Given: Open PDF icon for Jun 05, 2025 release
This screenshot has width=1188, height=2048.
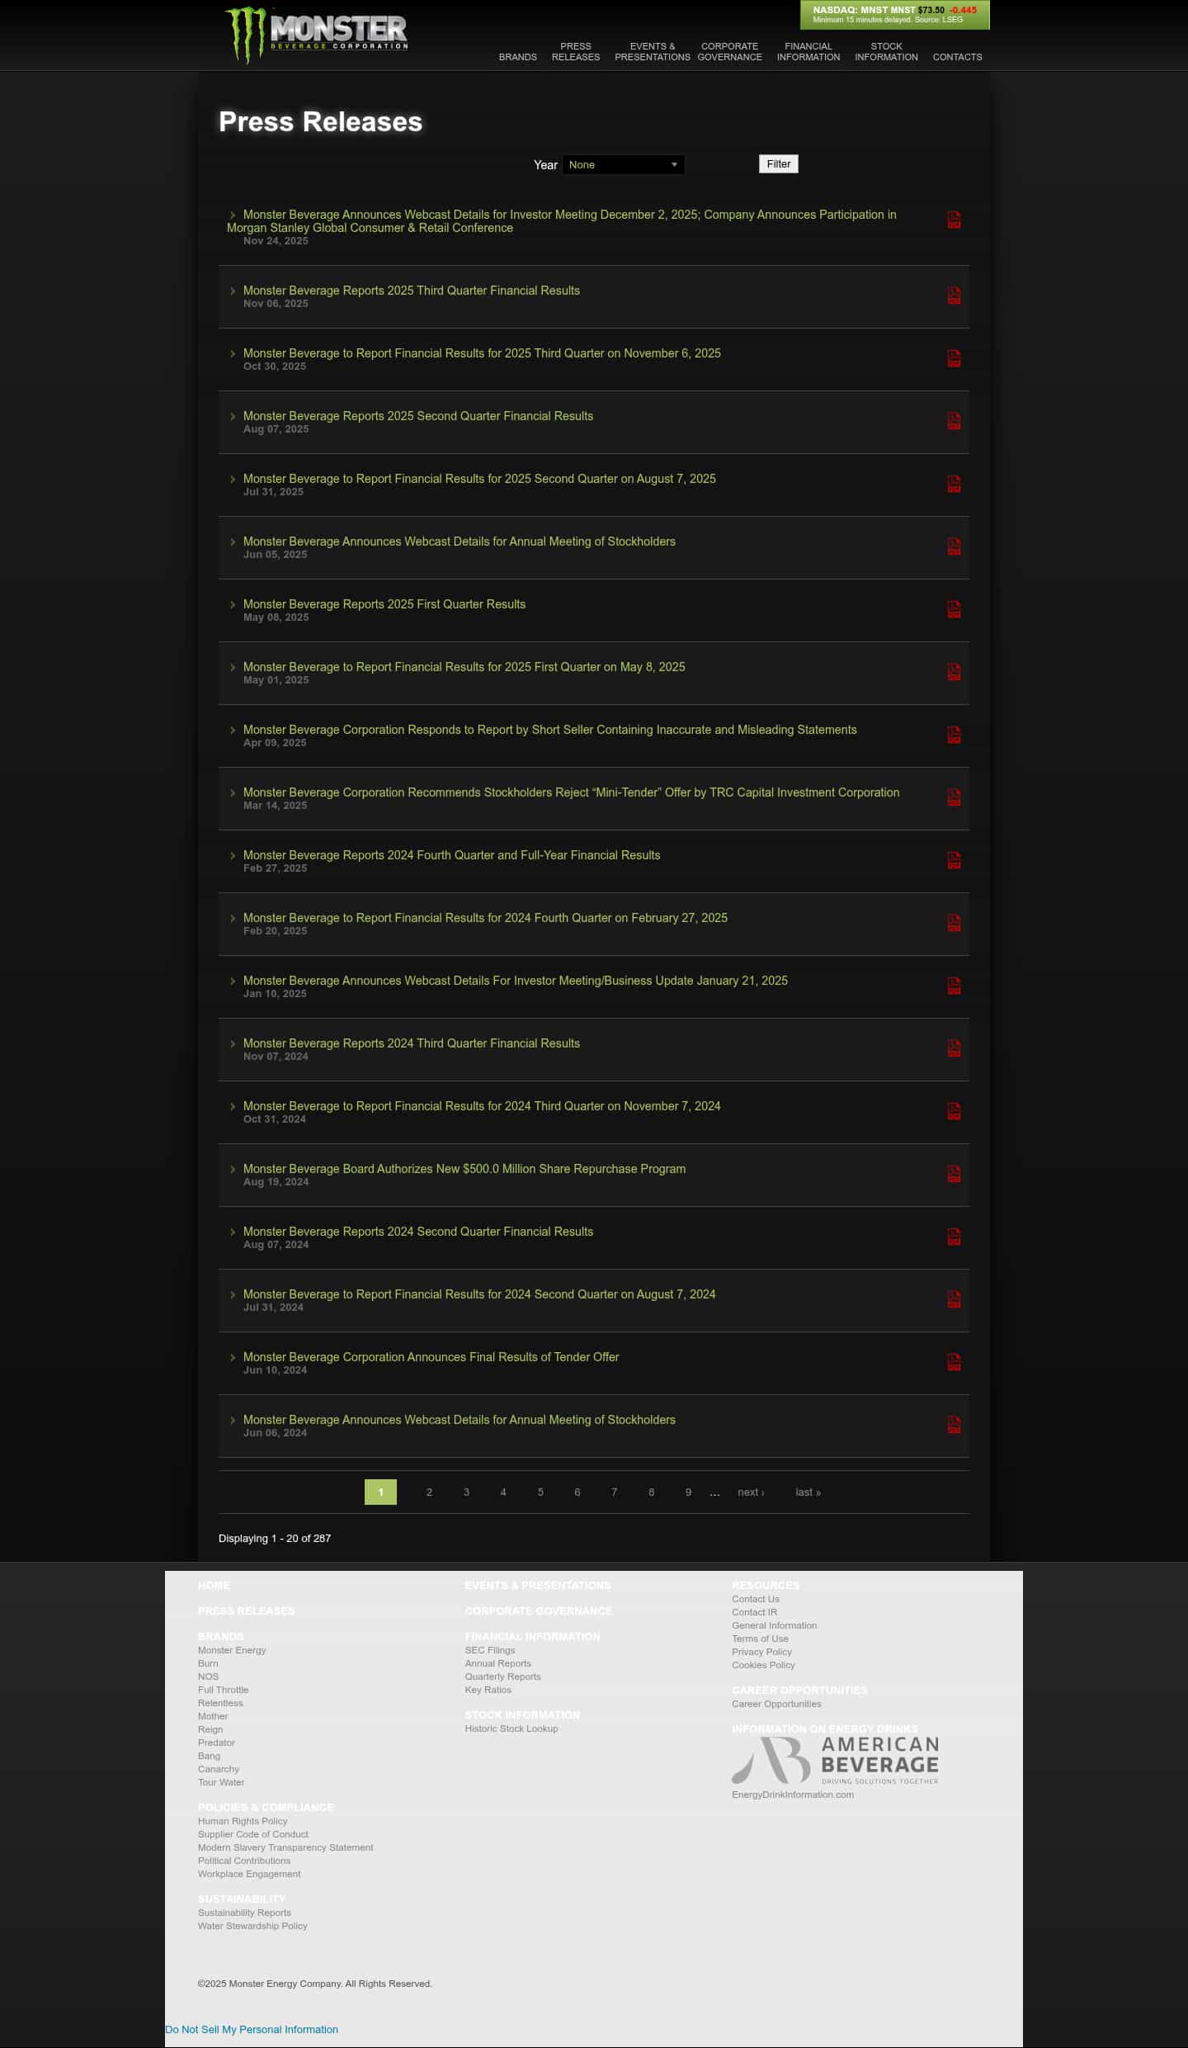Looking at the screenshot, I should (954, 546).
